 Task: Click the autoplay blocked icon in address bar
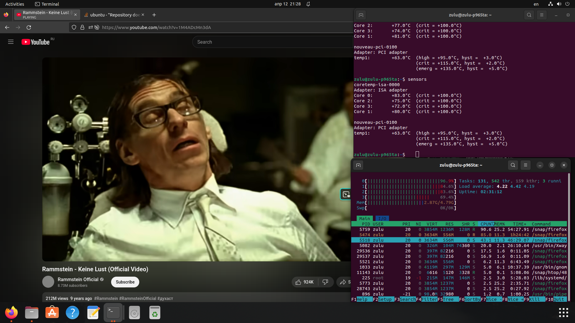97,27
